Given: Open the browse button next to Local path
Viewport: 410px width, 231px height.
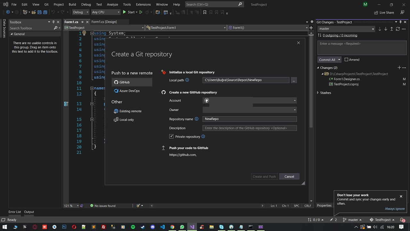Looking at the screenshot, I should [293, 80].
